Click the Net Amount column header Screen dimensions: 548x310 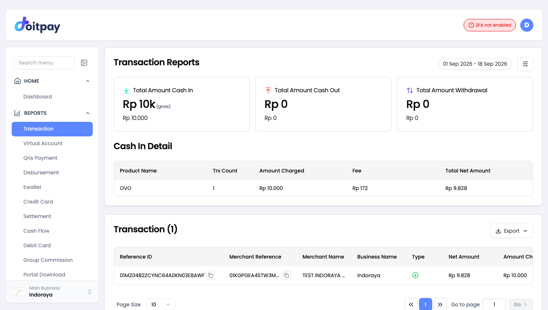click(x=464, y=257)
